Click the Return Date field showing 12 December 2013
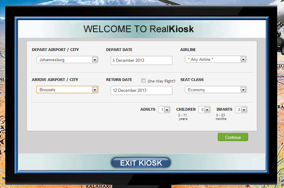Screen dimensions: 284x188 (x=141, y=91)
